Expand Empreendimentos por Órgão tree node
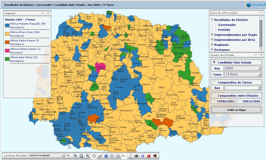The width and height of the screenshot is (266, 160). (x=212, y=35)
